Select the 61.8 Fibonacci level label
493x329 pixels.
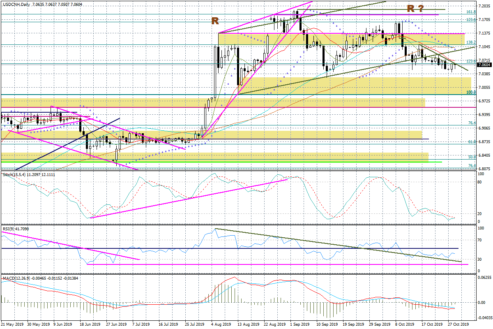[472, 142]
